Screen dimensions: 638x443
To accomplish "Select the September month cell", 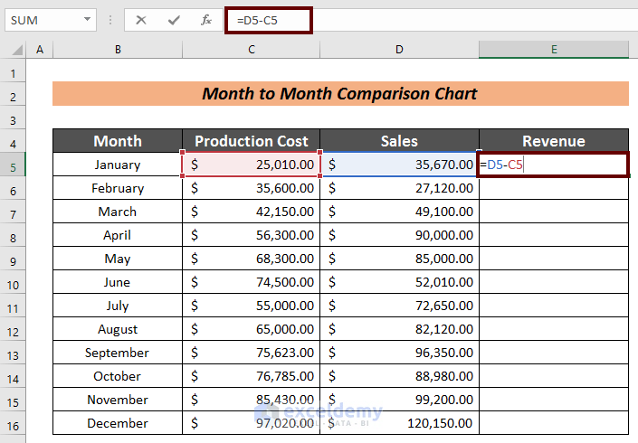I will (117, 353).
